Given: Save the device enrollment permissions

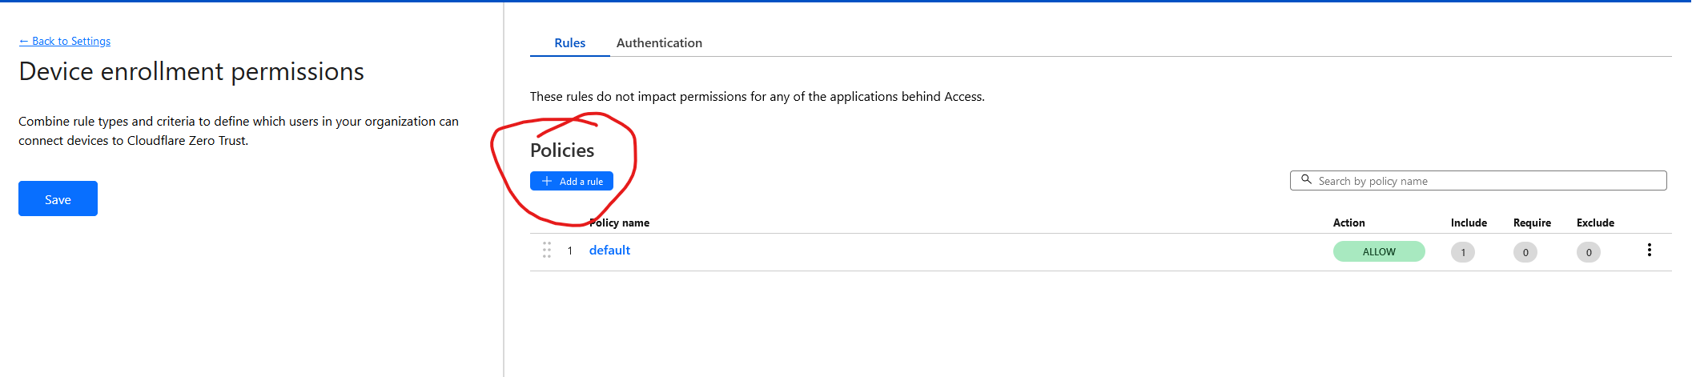Looking at the screenshot, I should tap(58, 199).
